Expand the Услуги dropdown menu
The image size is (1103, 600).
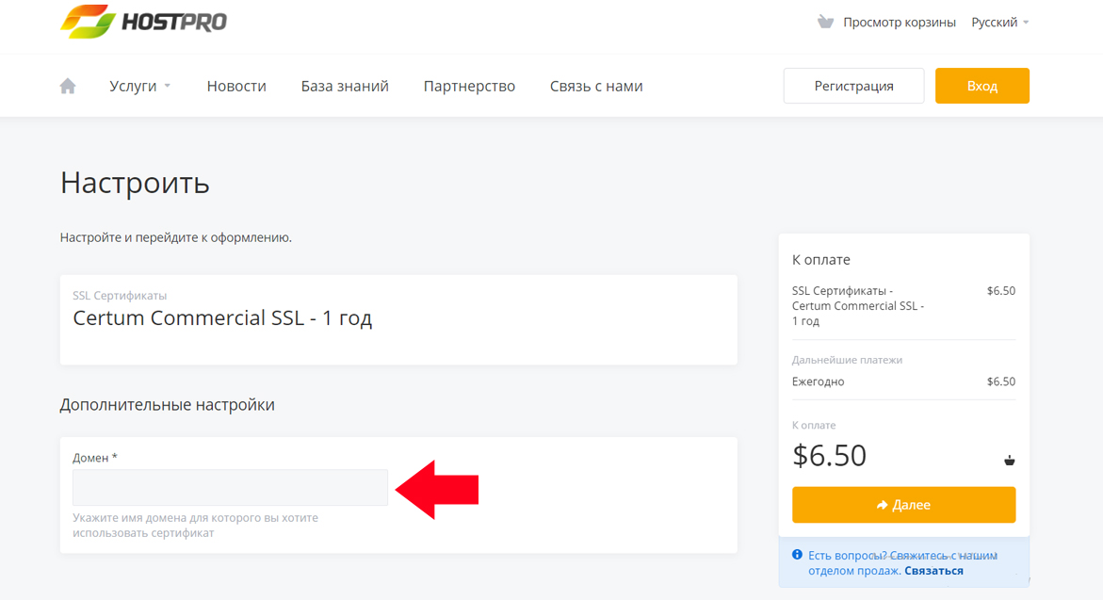pos(135,85)
